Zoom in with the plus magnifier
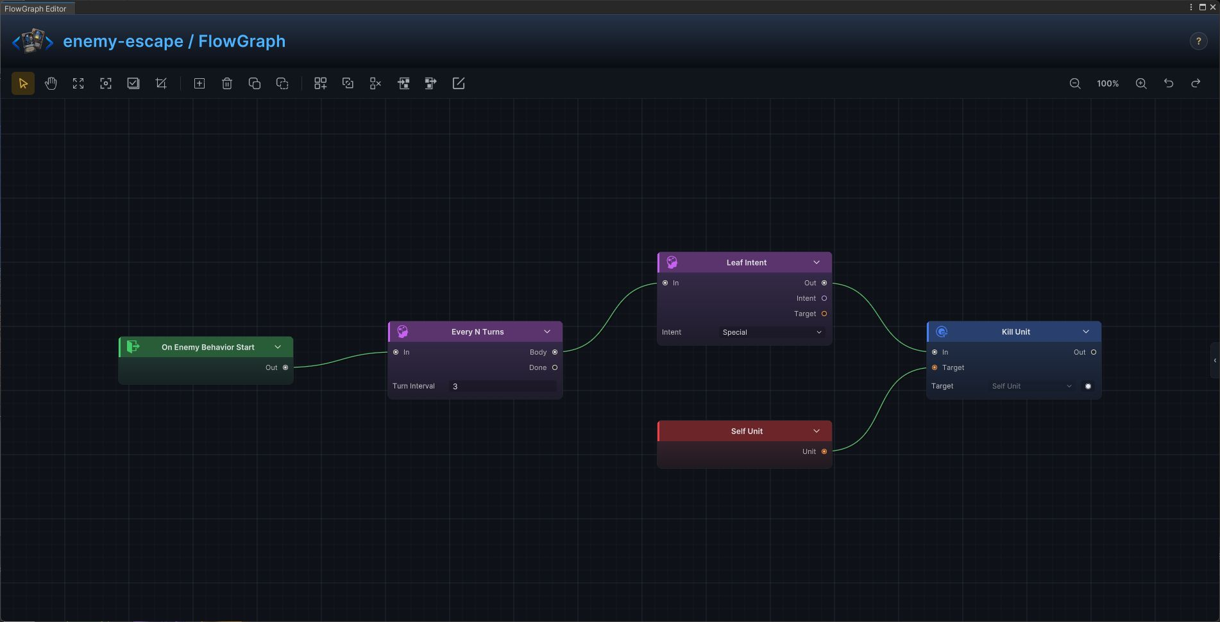 coord(1141,83)
